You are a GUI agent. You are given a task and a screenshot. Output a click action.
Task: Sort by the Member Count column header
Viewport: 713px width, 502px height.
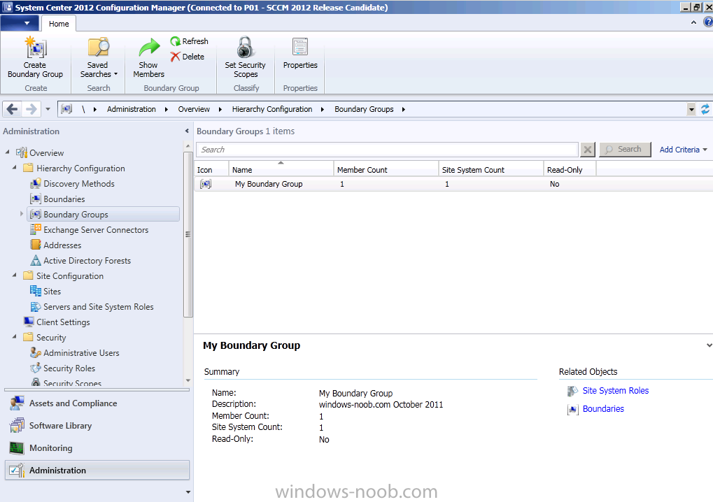386,169
